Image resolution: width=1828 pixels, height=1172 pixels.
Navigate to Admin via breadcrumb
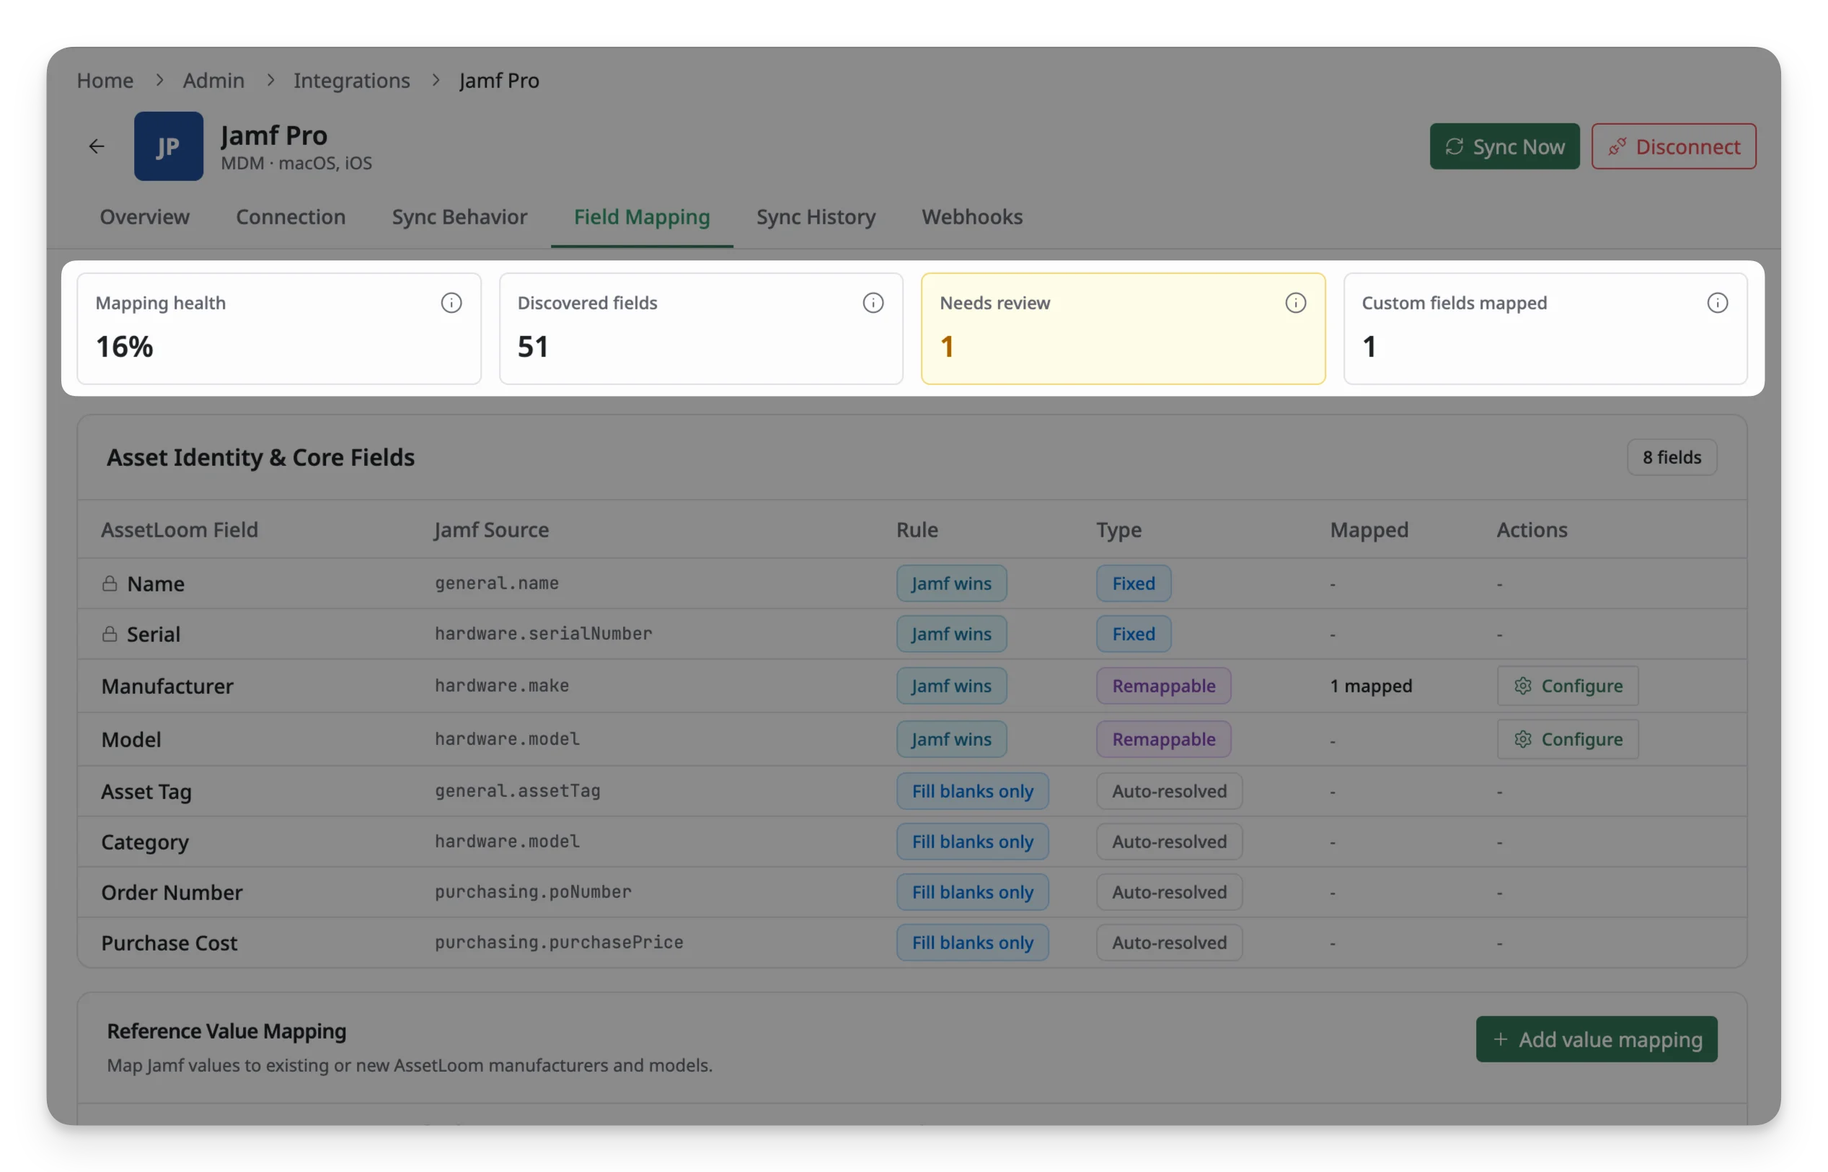click(x=213, y=80)
